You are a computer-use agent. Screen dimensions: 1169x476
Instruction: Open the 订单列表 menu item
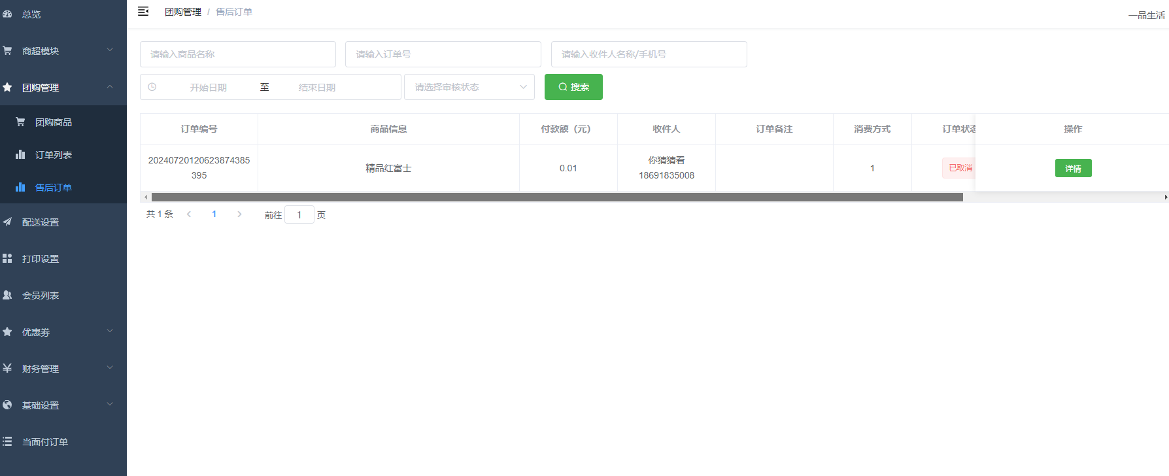(54, 155)
